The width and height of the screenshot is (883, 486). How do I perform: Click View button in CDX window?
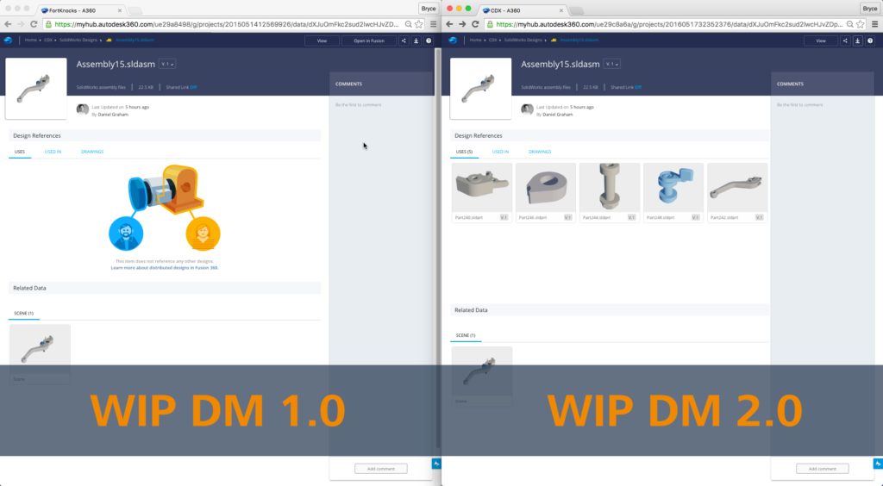tap(821, 40)
